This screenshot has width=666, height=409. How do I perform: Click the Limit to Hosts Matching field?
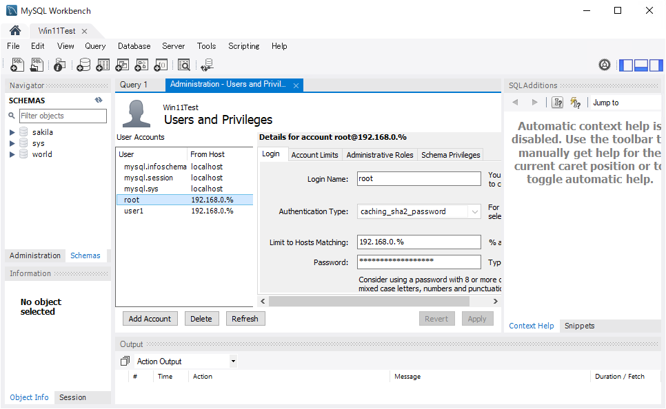coord(418,242)
